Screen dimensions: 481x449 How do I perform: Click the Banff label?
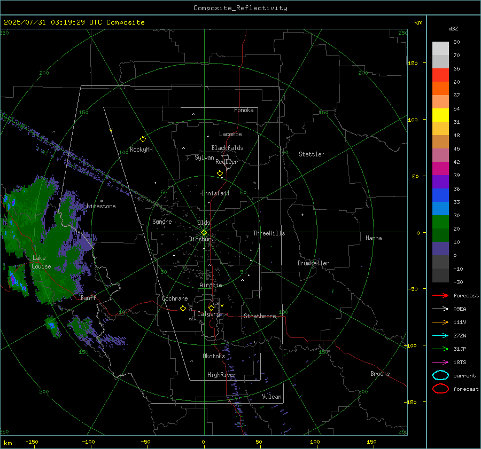(x=88, y=298)
